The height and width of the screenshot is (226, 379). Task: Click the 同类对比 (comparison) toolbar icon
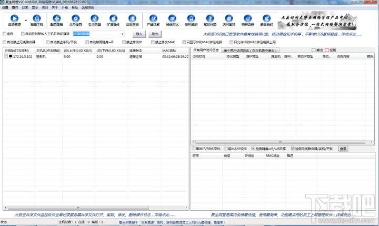click(172, 18)
